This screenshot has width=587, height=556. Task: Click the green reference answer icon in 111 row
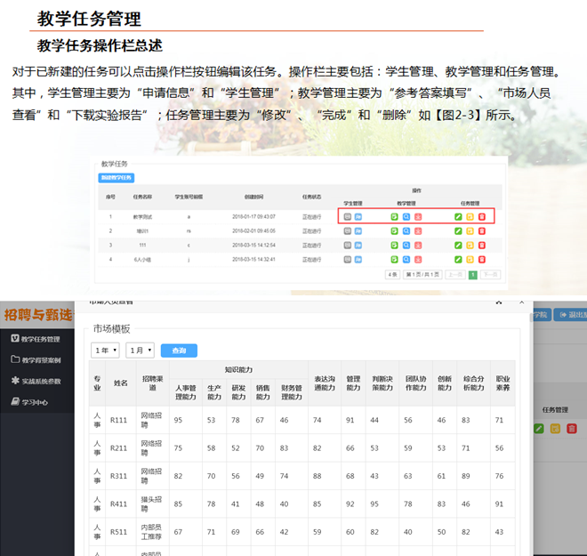[394, 244]
